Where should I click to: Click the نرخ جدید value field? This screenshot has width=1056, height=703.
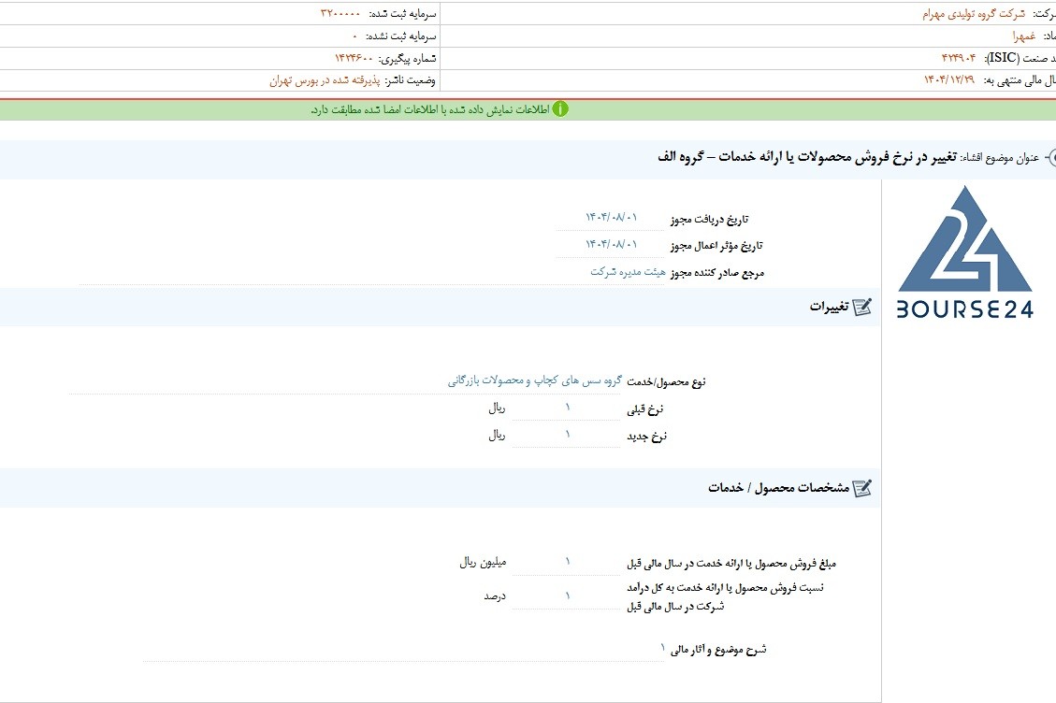click(567, 435)
